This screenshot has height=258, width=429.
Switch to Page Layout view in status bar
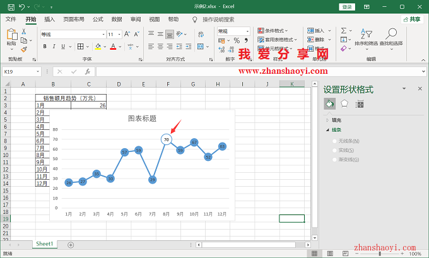(330, 254)
